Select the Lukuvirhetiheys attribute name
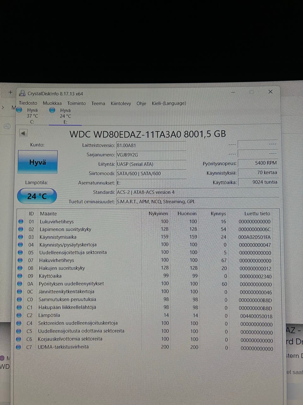The image size is (303, 405). 56,221
